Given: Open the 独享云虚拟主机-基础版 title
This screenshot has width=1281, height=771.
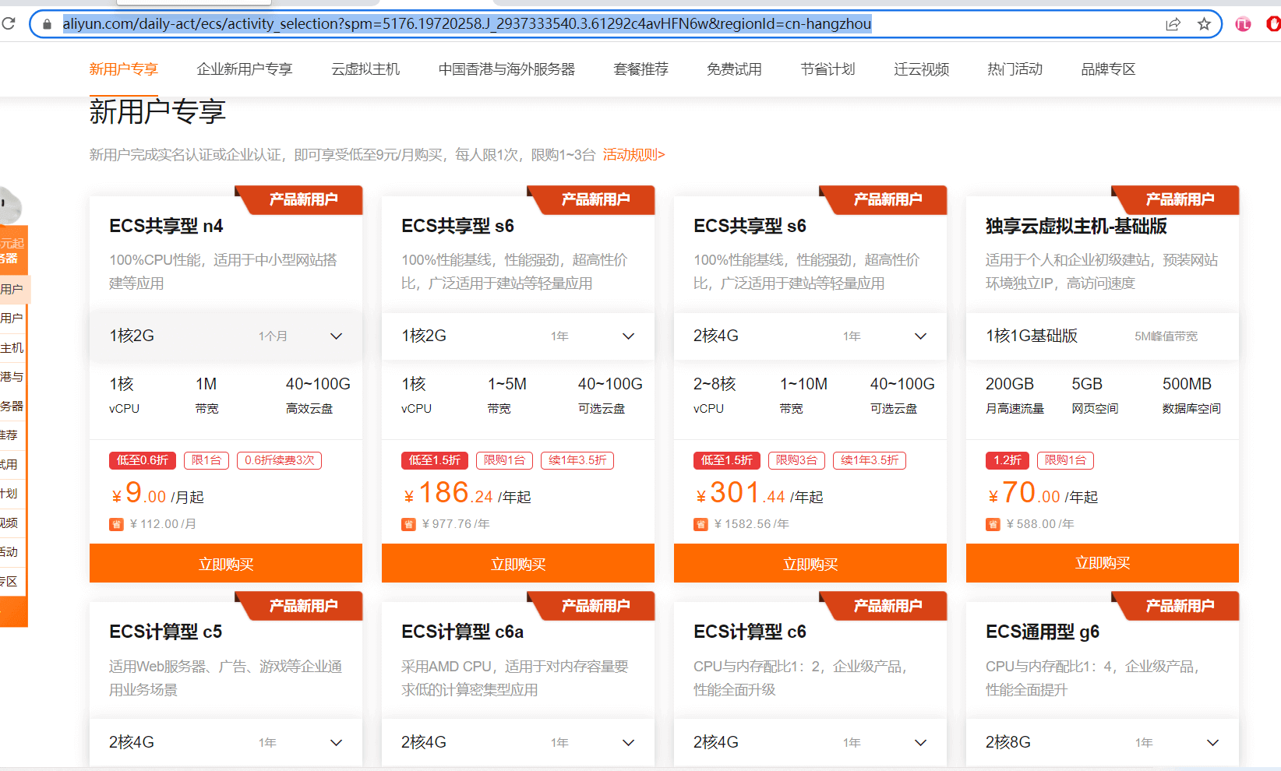Looking at the screenshot, I should click(x=1076, y=226).
